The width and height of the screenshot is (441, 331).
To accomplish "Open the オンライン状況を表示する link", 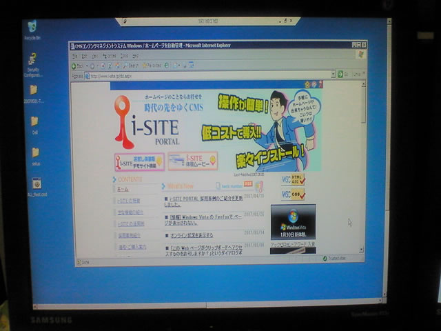I will click(192, 235).
